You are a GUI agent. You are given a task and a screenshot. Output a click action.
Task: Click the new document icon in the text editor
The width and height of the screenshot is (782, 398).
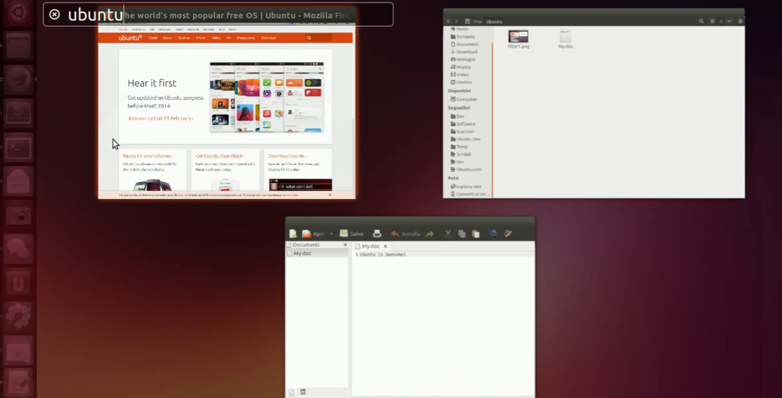click(x=293, y=234)
